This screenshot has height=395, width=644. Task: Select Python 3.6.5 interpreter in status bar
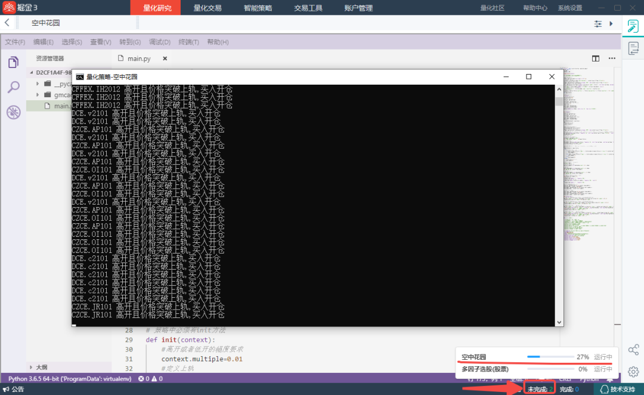coord(69,378)
